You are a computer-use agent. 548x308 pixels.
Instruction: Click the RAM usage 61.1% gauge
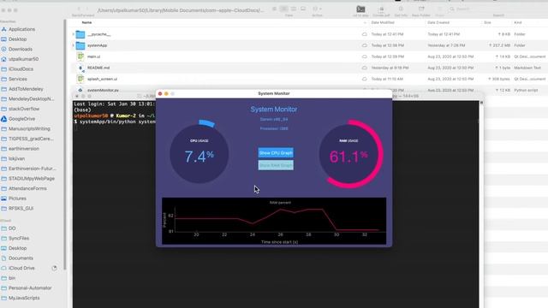(350, 154)
